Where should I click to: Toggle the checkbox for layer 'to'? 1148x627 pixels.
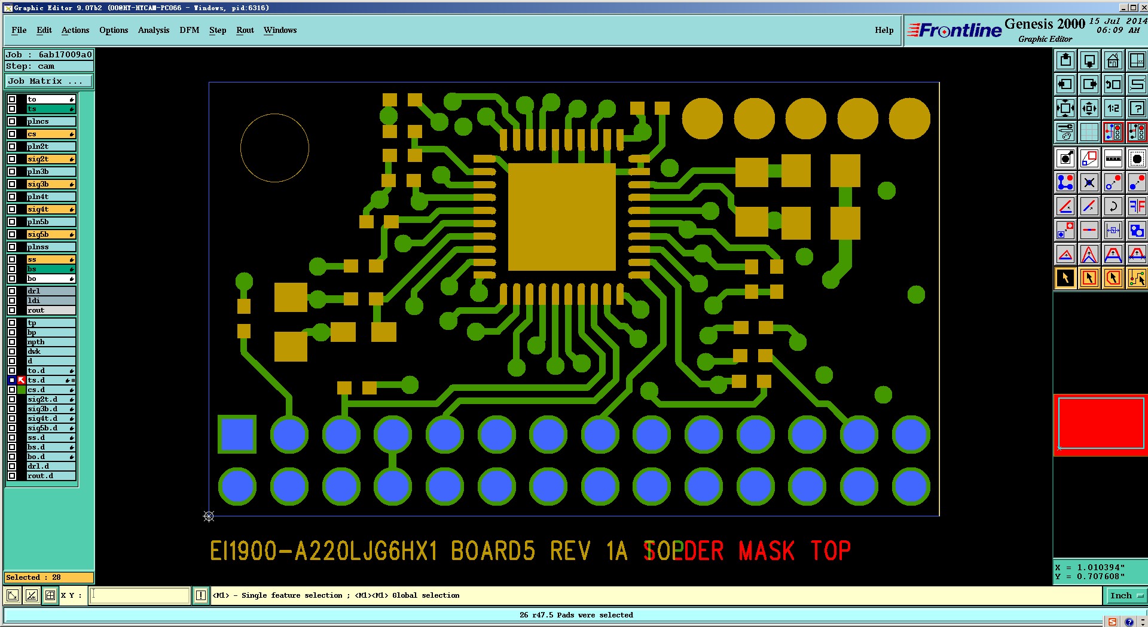[x=12, y=99]
